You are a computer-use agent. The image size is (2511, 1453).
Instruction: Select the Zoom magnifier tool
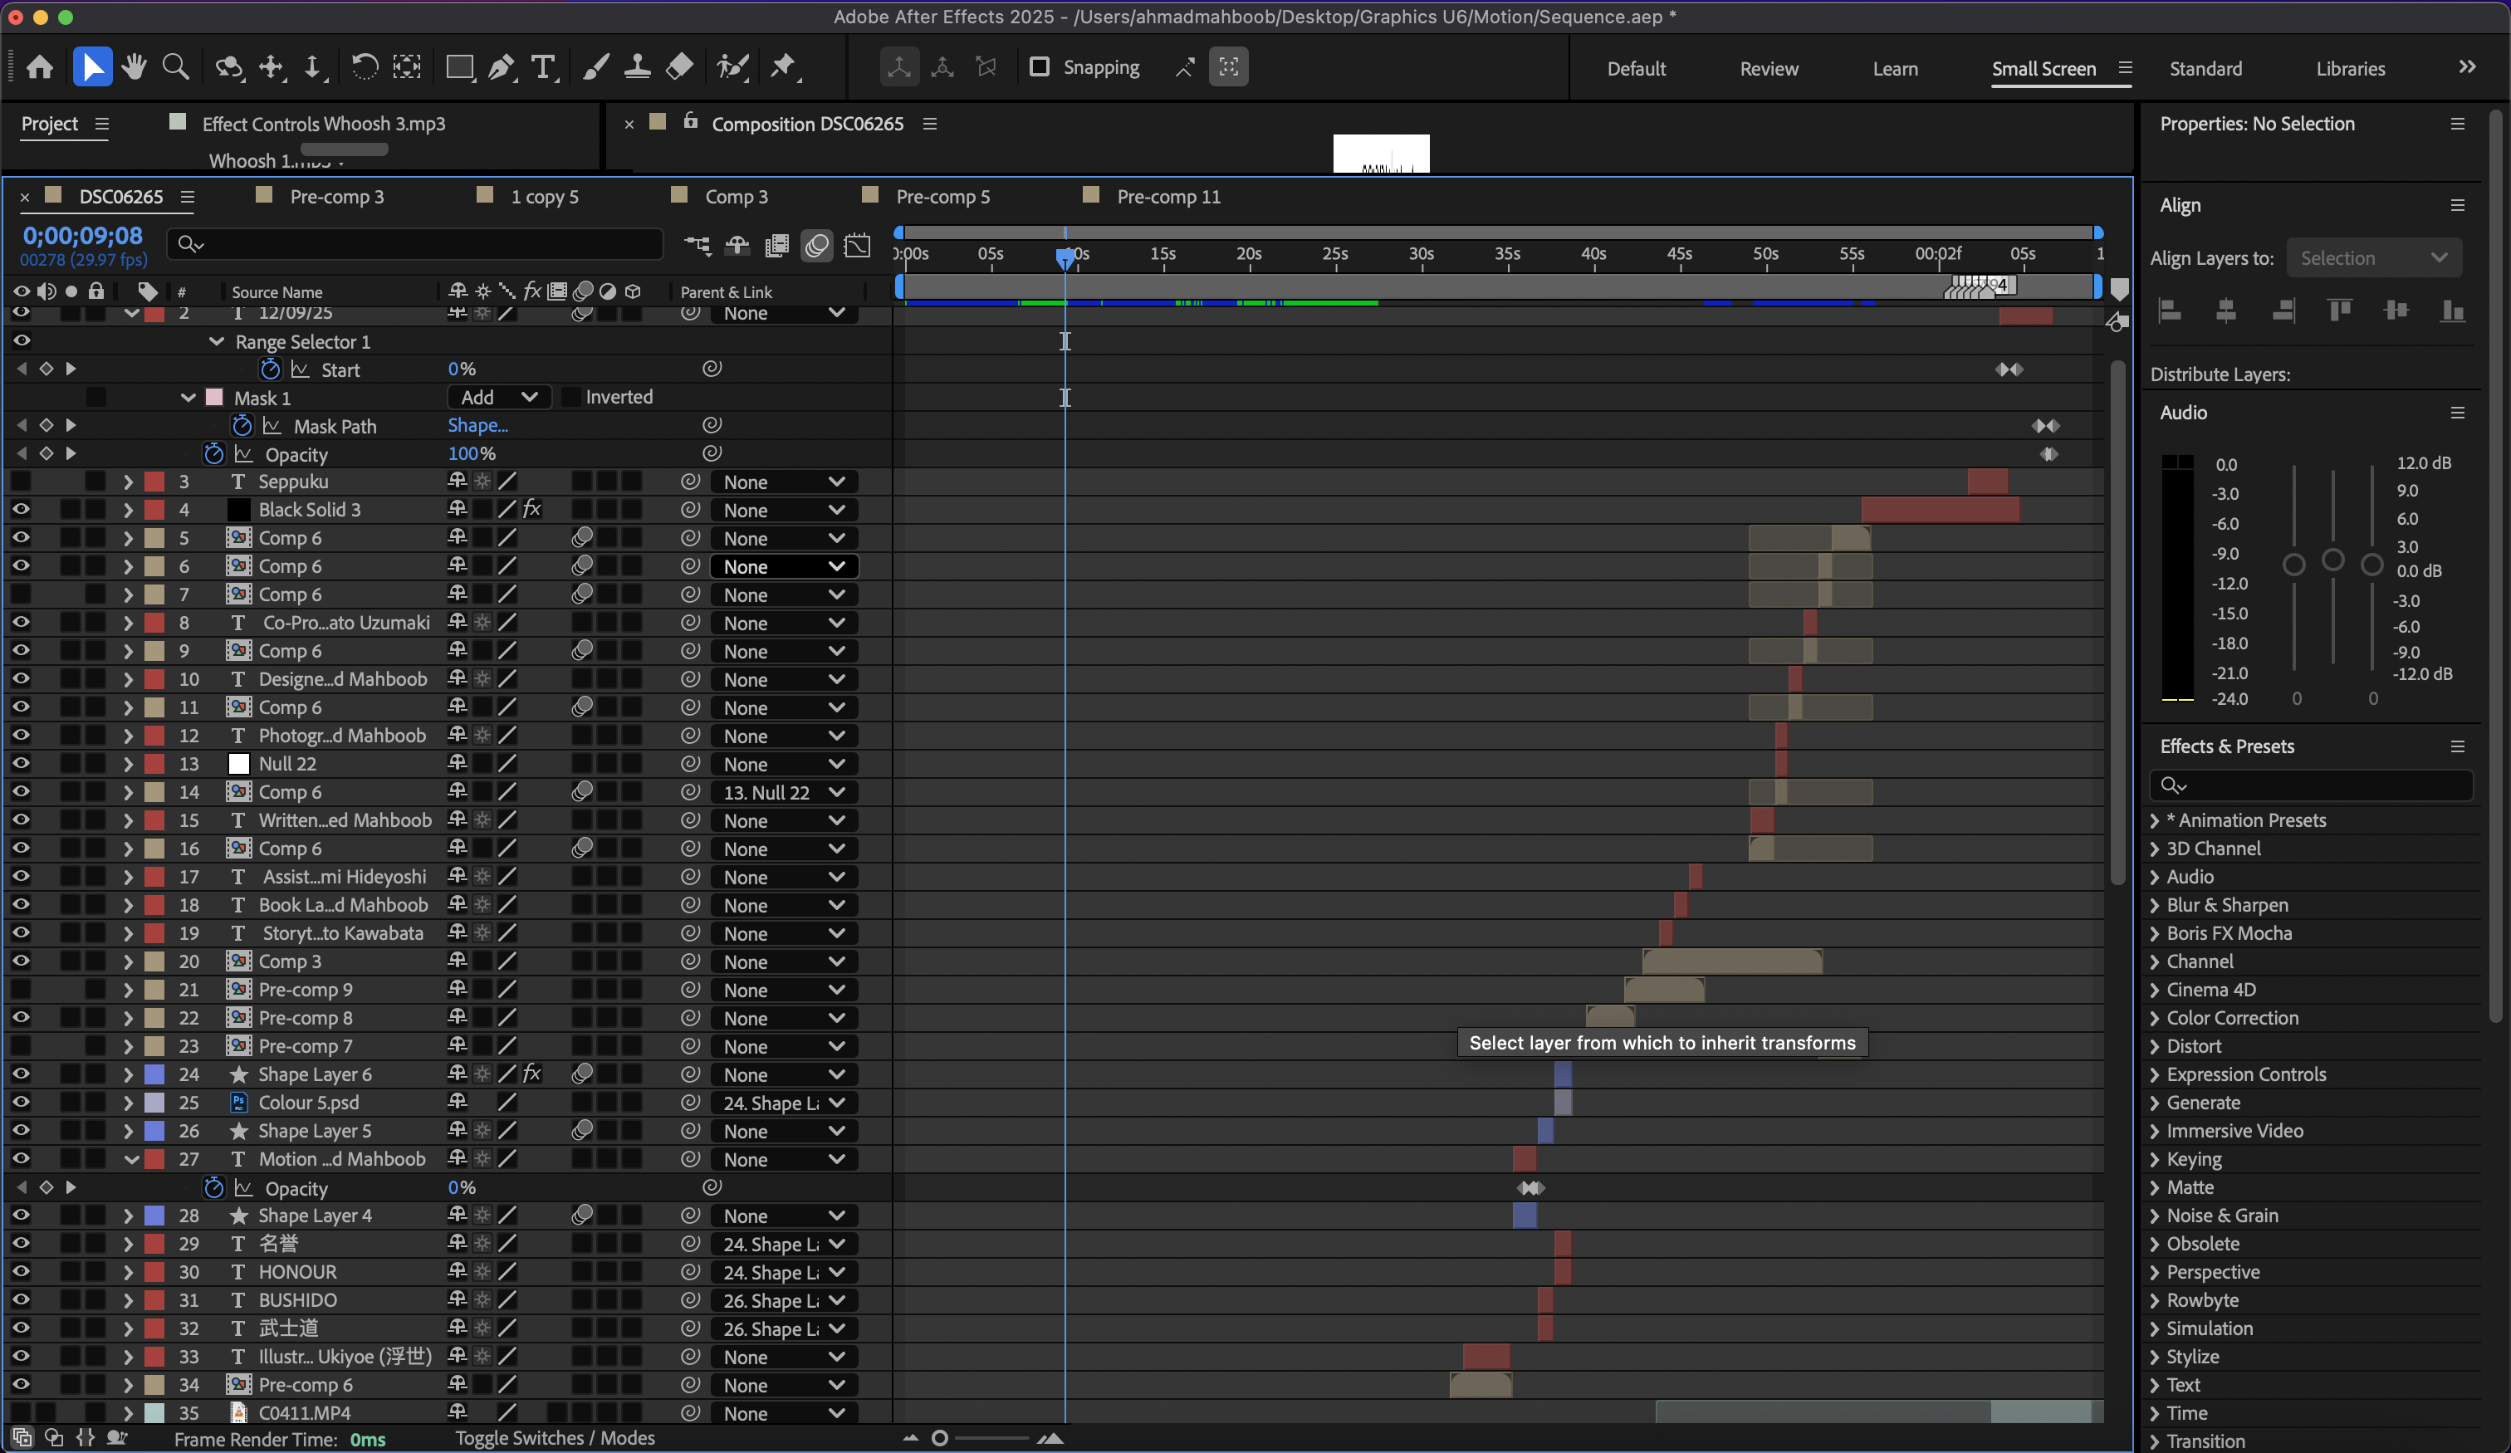tap(175, 66)
